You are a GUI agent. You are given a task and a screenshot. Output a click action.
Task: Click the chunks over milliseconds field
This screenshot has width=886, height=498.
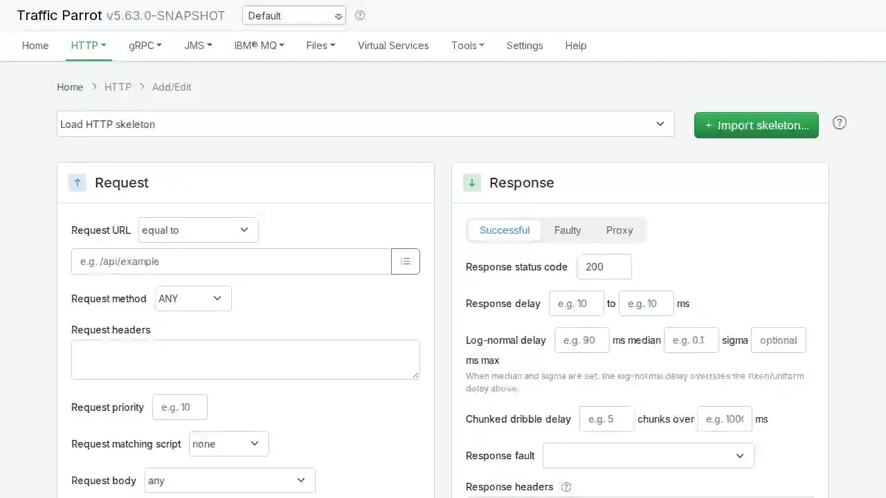tap(725, 419)
